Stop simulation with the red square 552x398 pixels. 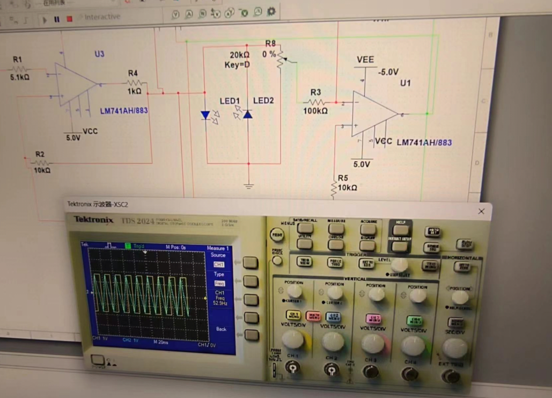tap(70, 19)
